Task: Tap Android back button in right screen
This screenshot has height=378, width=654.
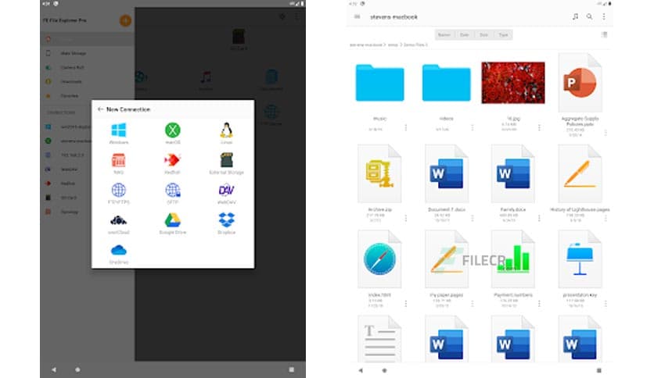Action: pyautogui.click(x=361, y=370)
